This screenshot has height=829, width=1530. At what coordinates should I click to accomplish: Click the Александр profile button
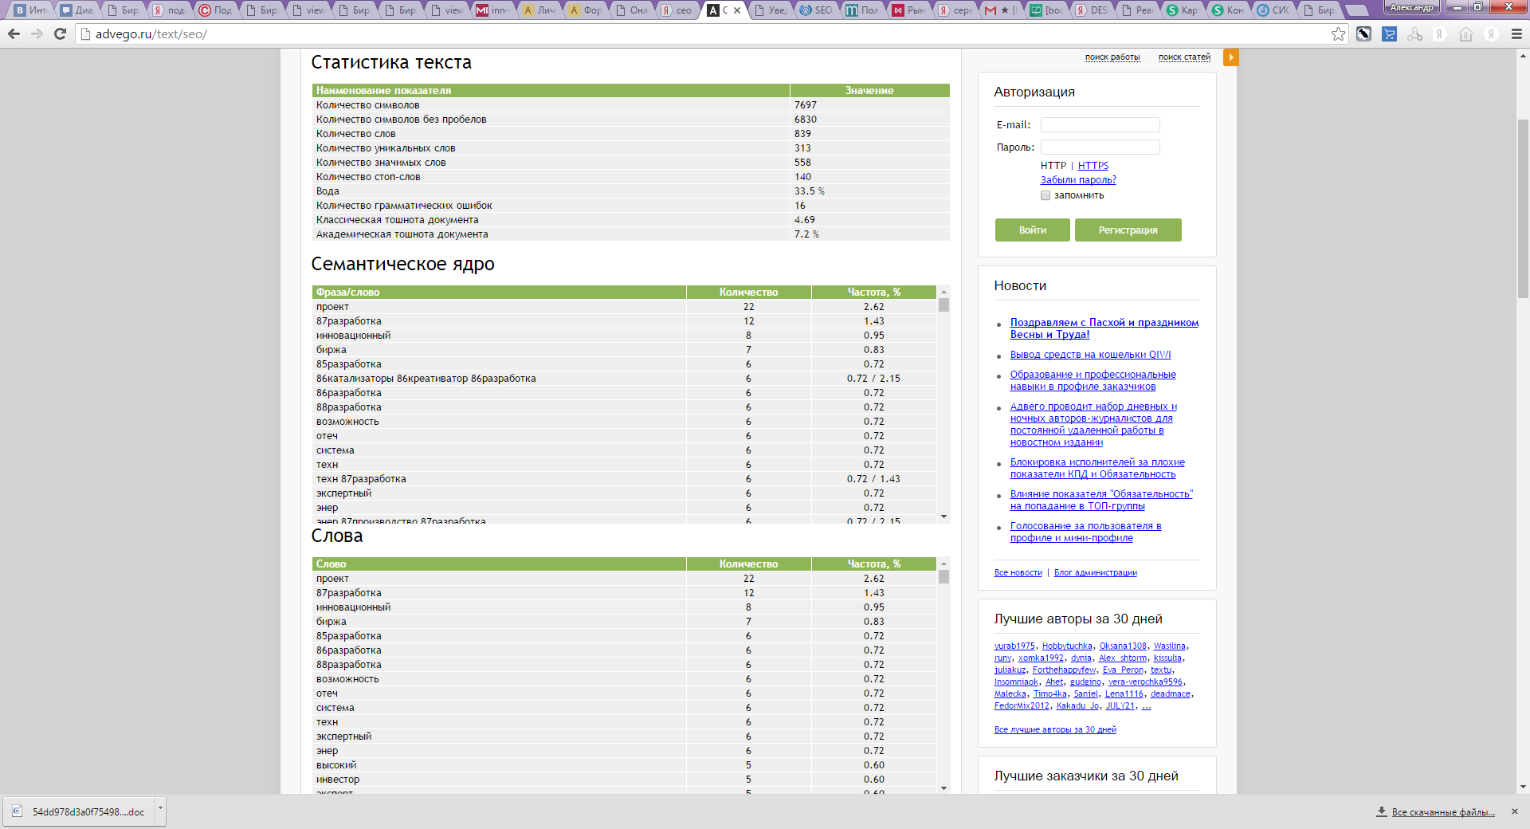click(x=1411, y=7)
